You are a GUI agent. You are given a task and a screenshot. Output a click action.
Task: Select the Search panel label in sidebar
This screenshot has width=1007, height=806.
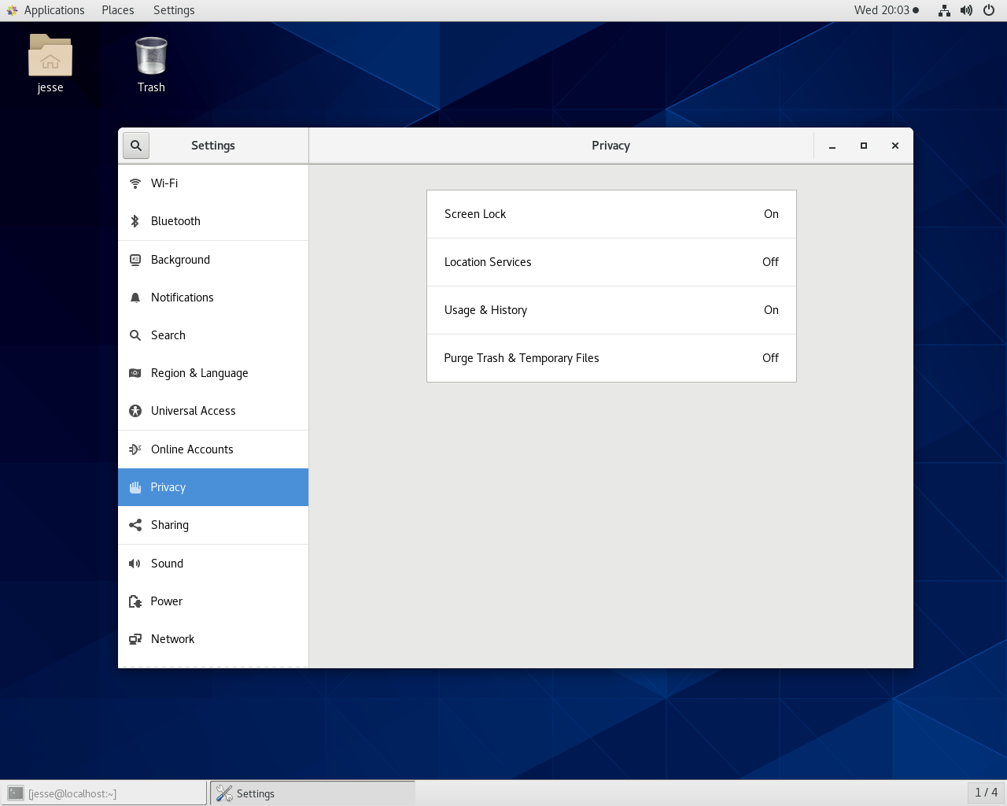[168, 335]
